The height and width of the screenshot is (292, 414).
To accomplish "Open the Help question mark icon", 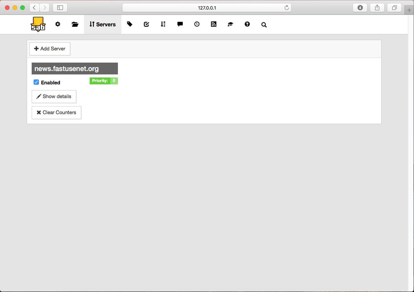I will point(247,24).
